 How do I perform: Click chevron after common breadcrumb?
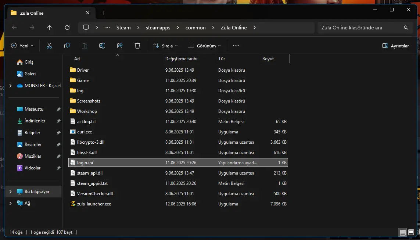point(213,28)
